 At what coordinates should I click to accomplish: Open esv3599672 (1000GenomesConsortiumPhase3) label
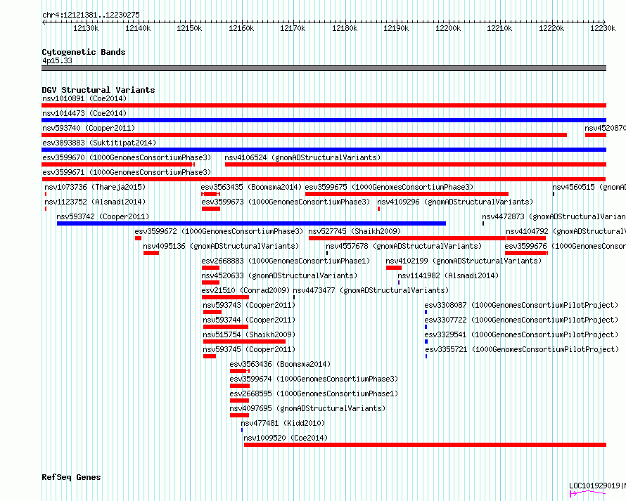click(x=219, y=231)
